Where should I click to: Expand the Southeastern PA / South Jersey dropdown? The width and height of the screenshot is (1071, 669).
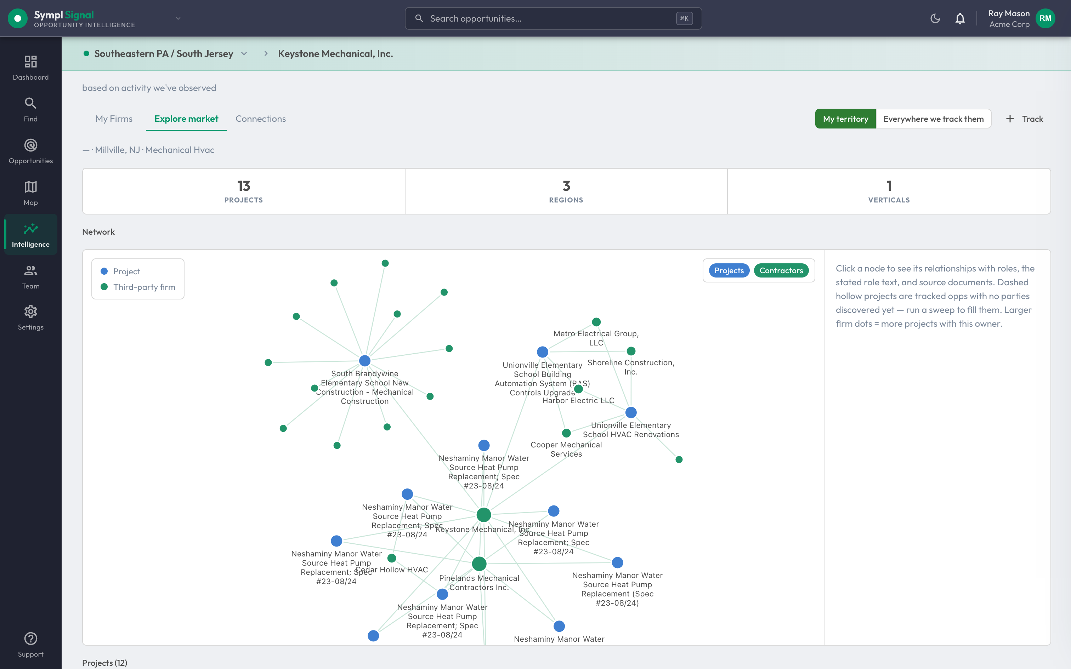pyautogui.click(x=244, y=53)
